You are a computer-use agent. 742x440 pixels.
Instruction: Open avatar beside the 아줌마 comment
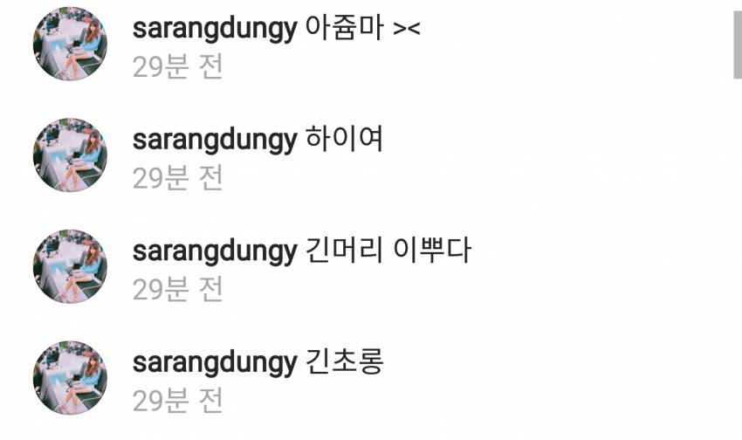tap(70, 44)
